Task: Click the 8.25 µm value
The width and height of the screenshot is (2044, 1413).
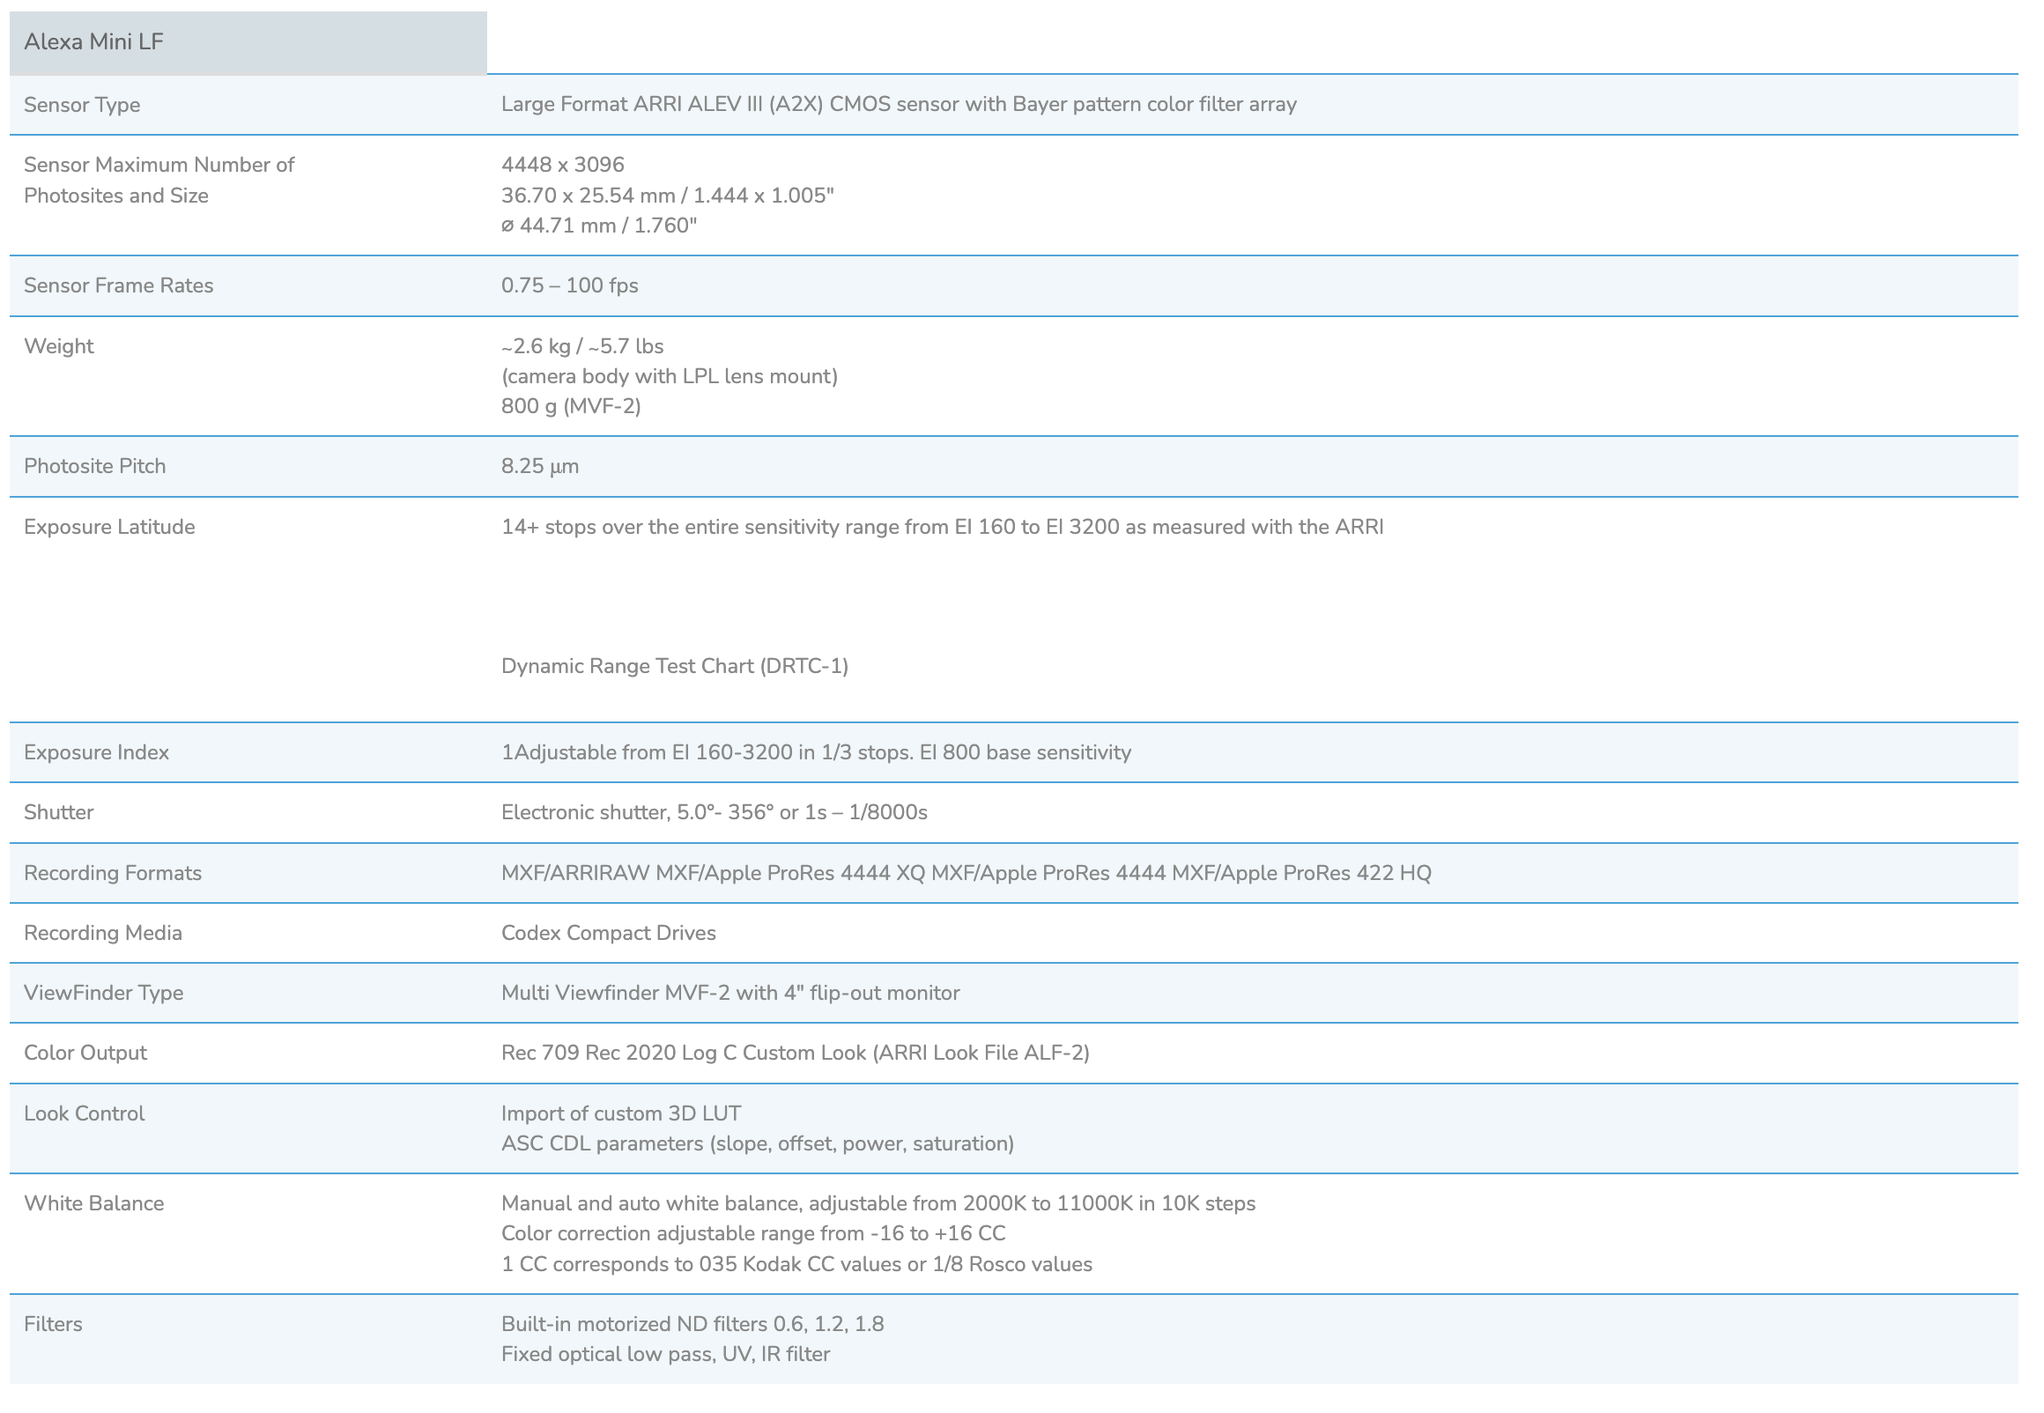Action: (540, 466)
